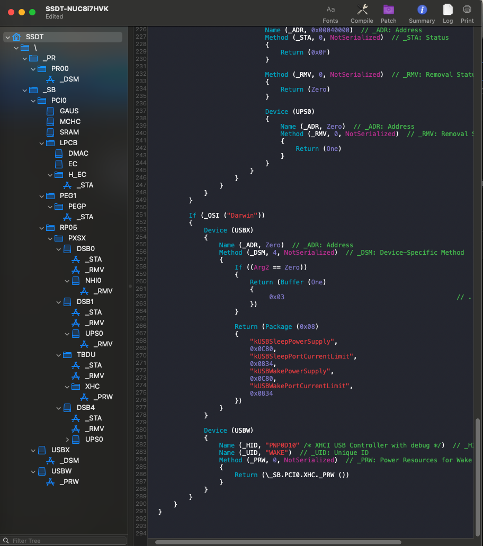The height and width of the screenshot is (546, 483).
Task: Open the Fonts toolbar item
Action: click(330, 14)
